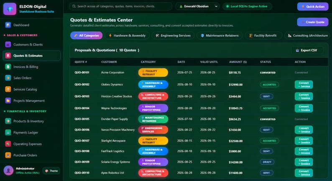The height and width of the screenshot is (181, 332).
Task: Click the Maintenance Retainers tag on QUO-00105
Action: 153,119
